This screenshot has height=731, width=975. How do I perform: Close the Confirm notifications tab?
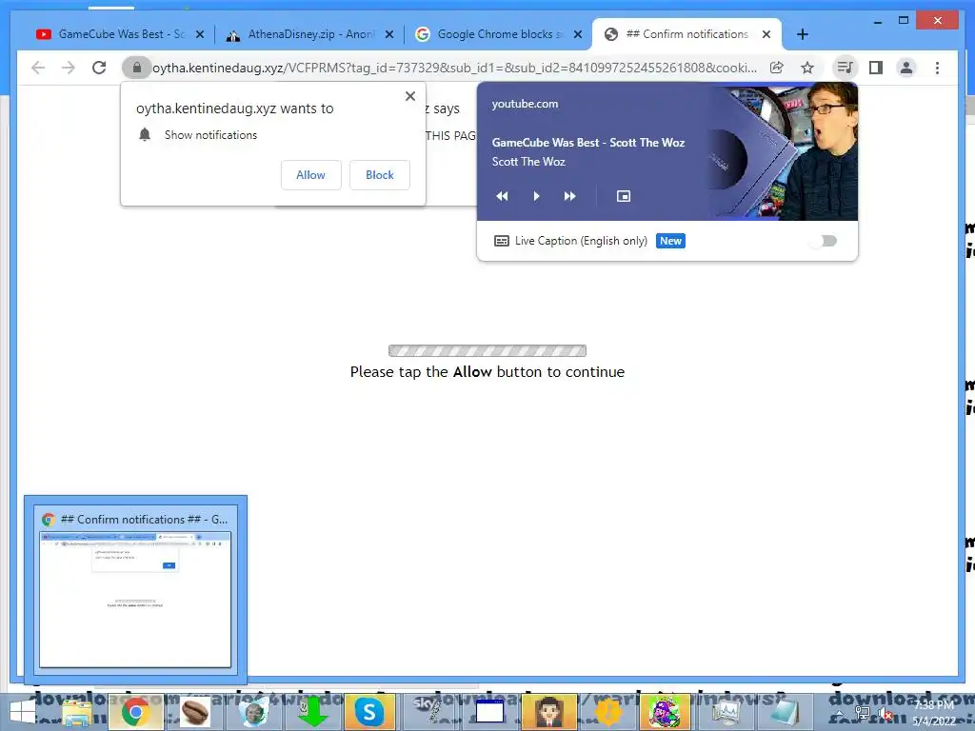pos(766,34)
